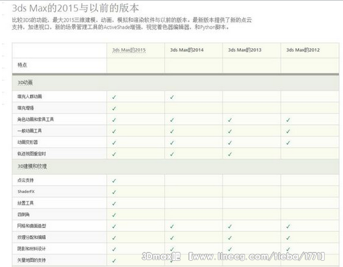Click the 2012 checkmark in 网格和曲面造型 row
The height and width of the screenshot is (267, 343).
(x=288, y=226)
